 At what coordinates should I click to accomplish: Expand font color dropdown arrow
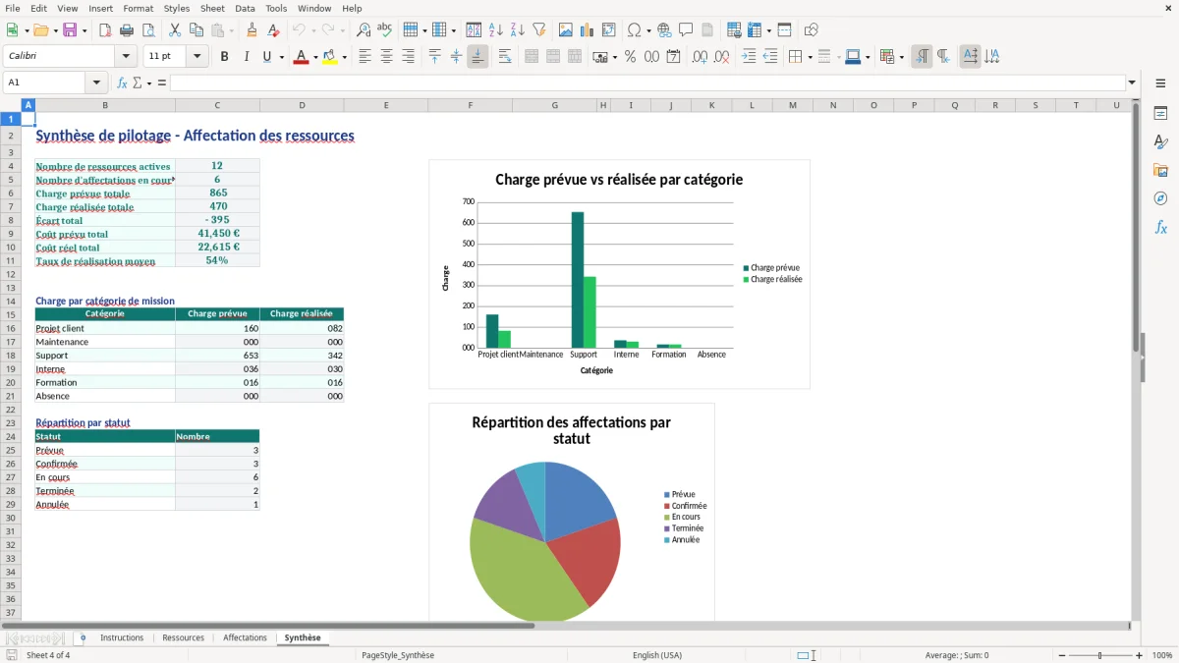pos(313,57)
